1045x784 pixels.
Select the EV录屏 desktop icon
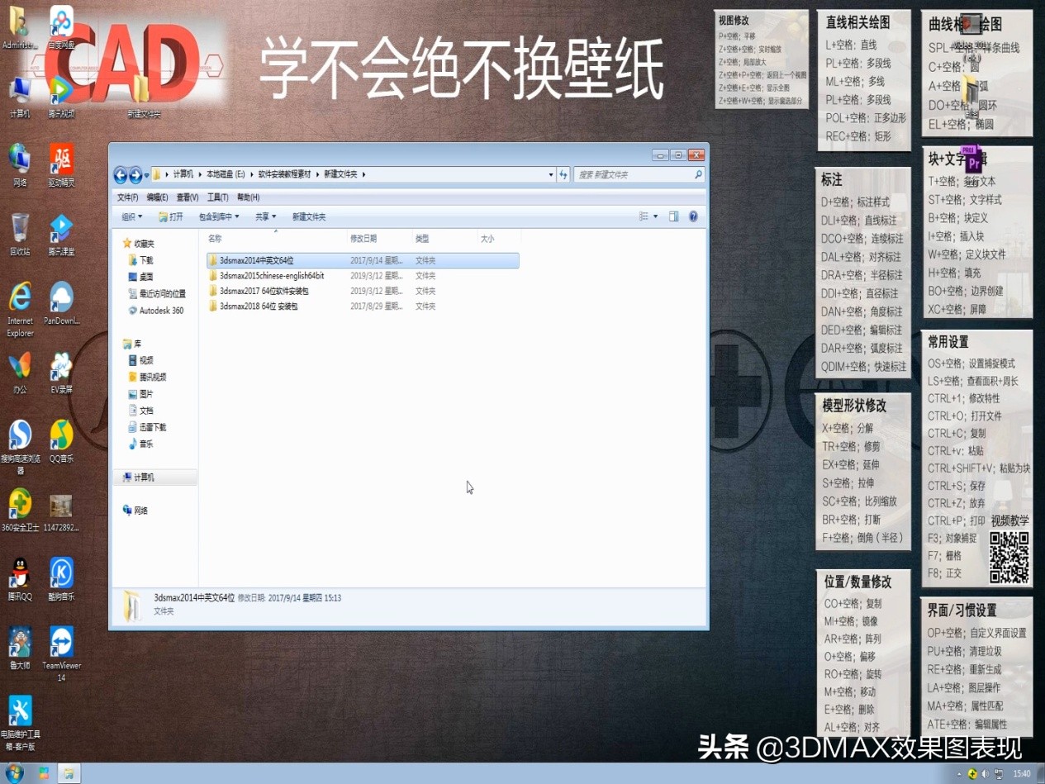point(61,373)
